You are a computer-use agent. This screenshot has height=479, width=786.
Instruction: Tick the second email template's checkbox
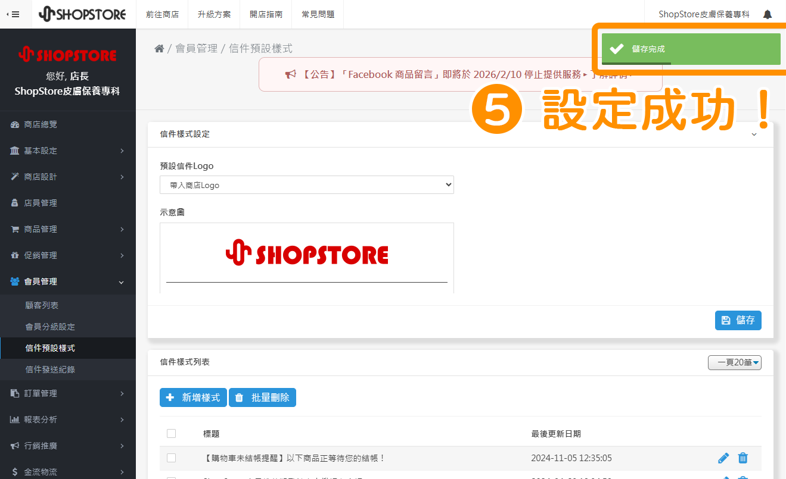coord(172,478)
